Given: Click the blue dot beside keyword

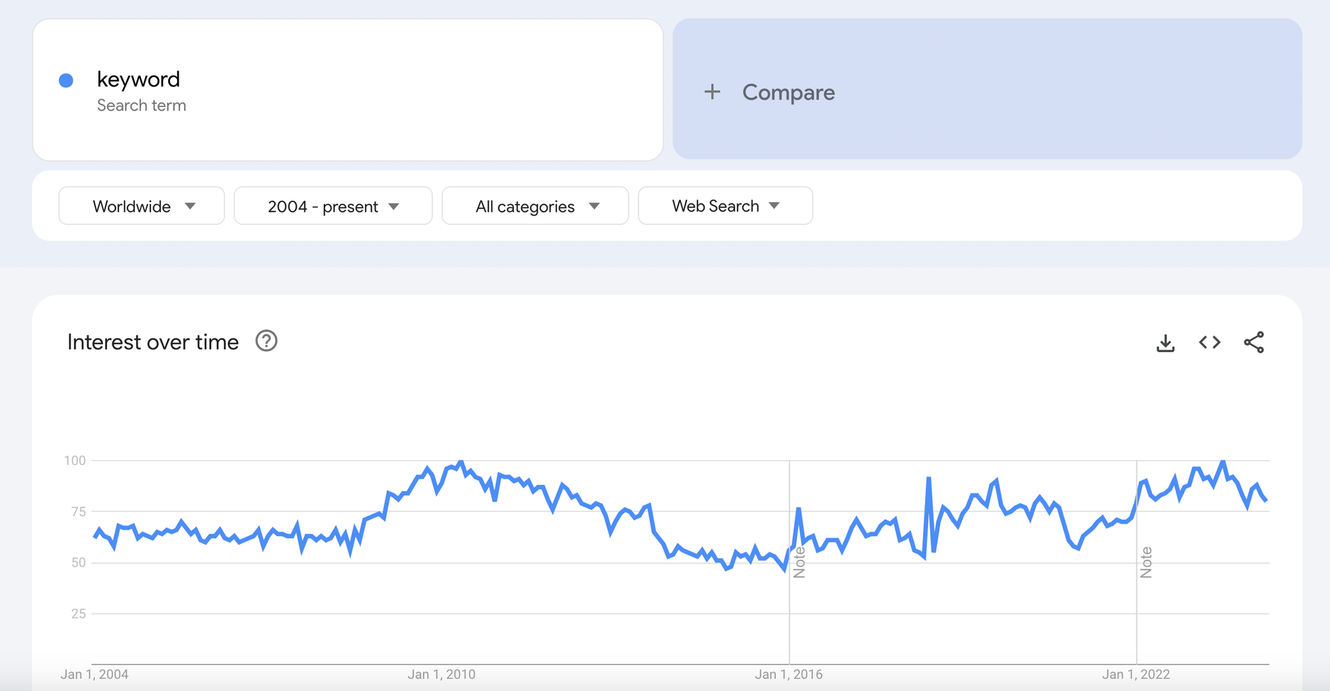Looking at the screenshot, I should [65, 80].
